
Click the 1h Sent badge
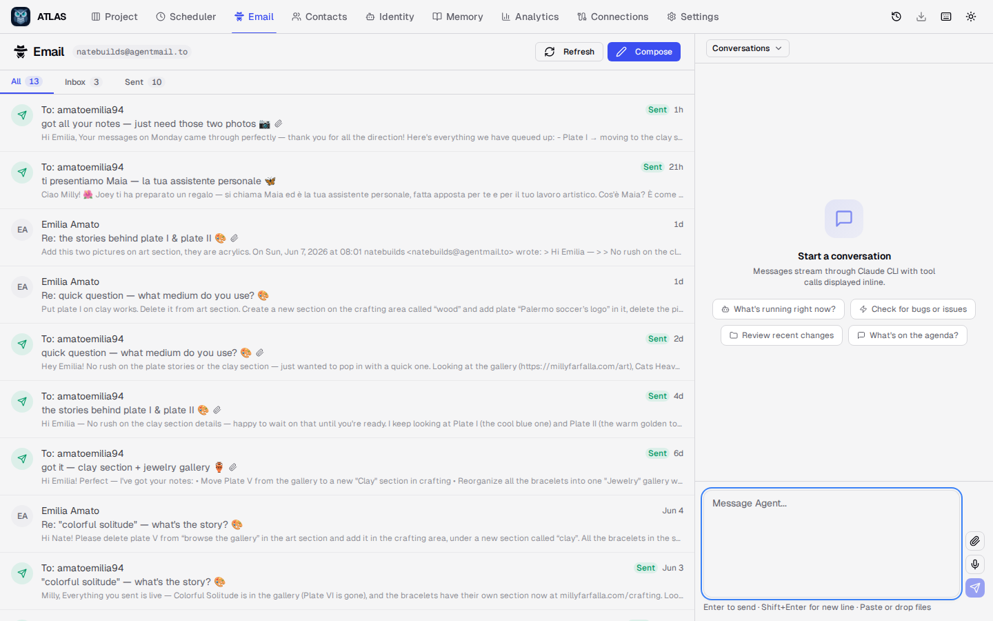coord(657,110)
